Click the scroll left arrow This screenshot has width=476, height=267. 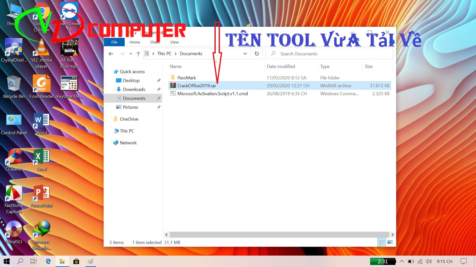point(166,235)
